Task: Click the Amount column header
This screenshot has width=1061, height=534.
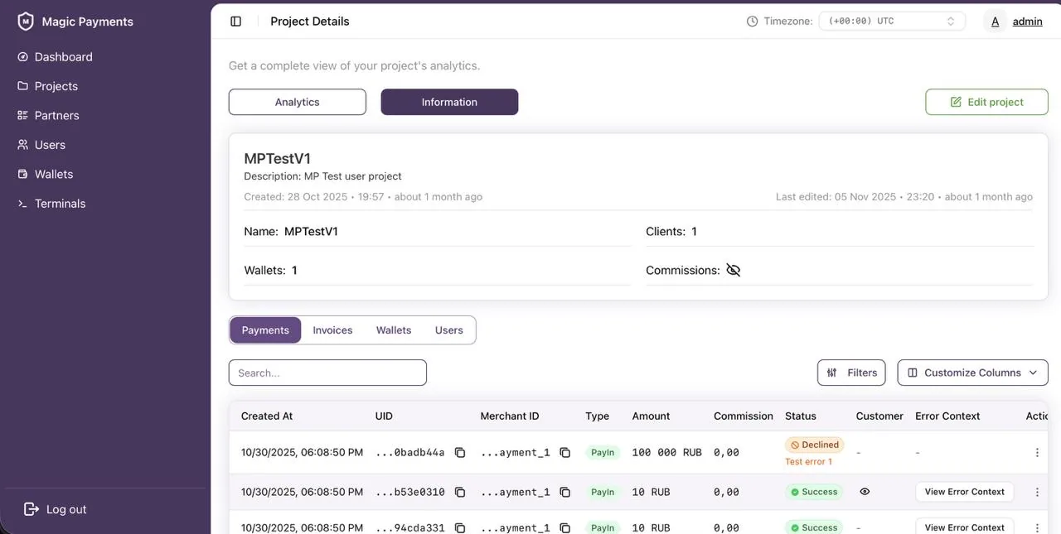Action: (x=651, y=416)
